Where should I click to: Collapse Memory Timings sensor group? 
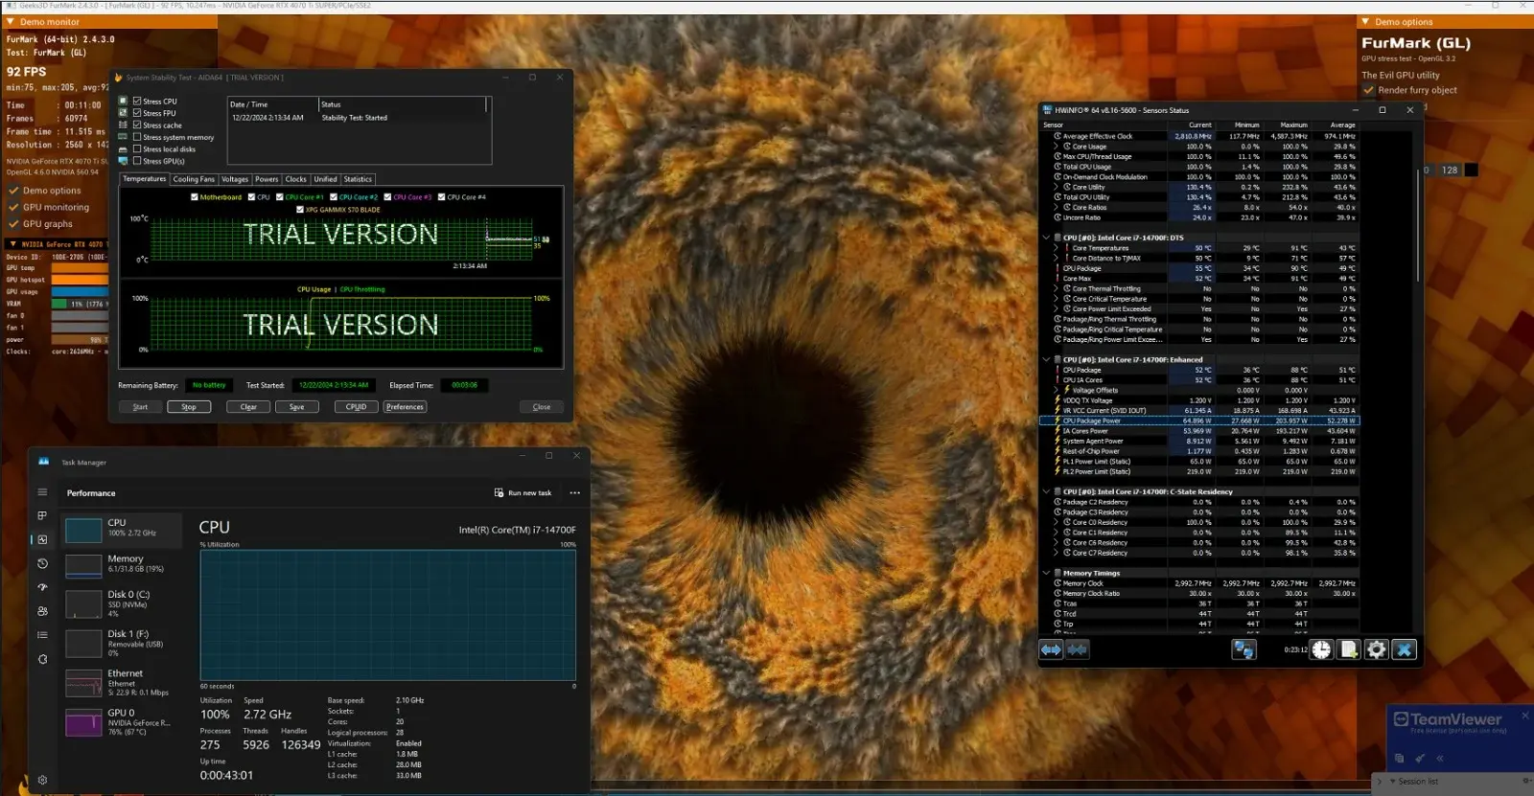(x=1046, y=573)
